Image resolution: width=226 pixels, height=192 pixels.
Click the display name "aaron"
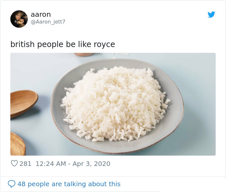pos(41,14)
